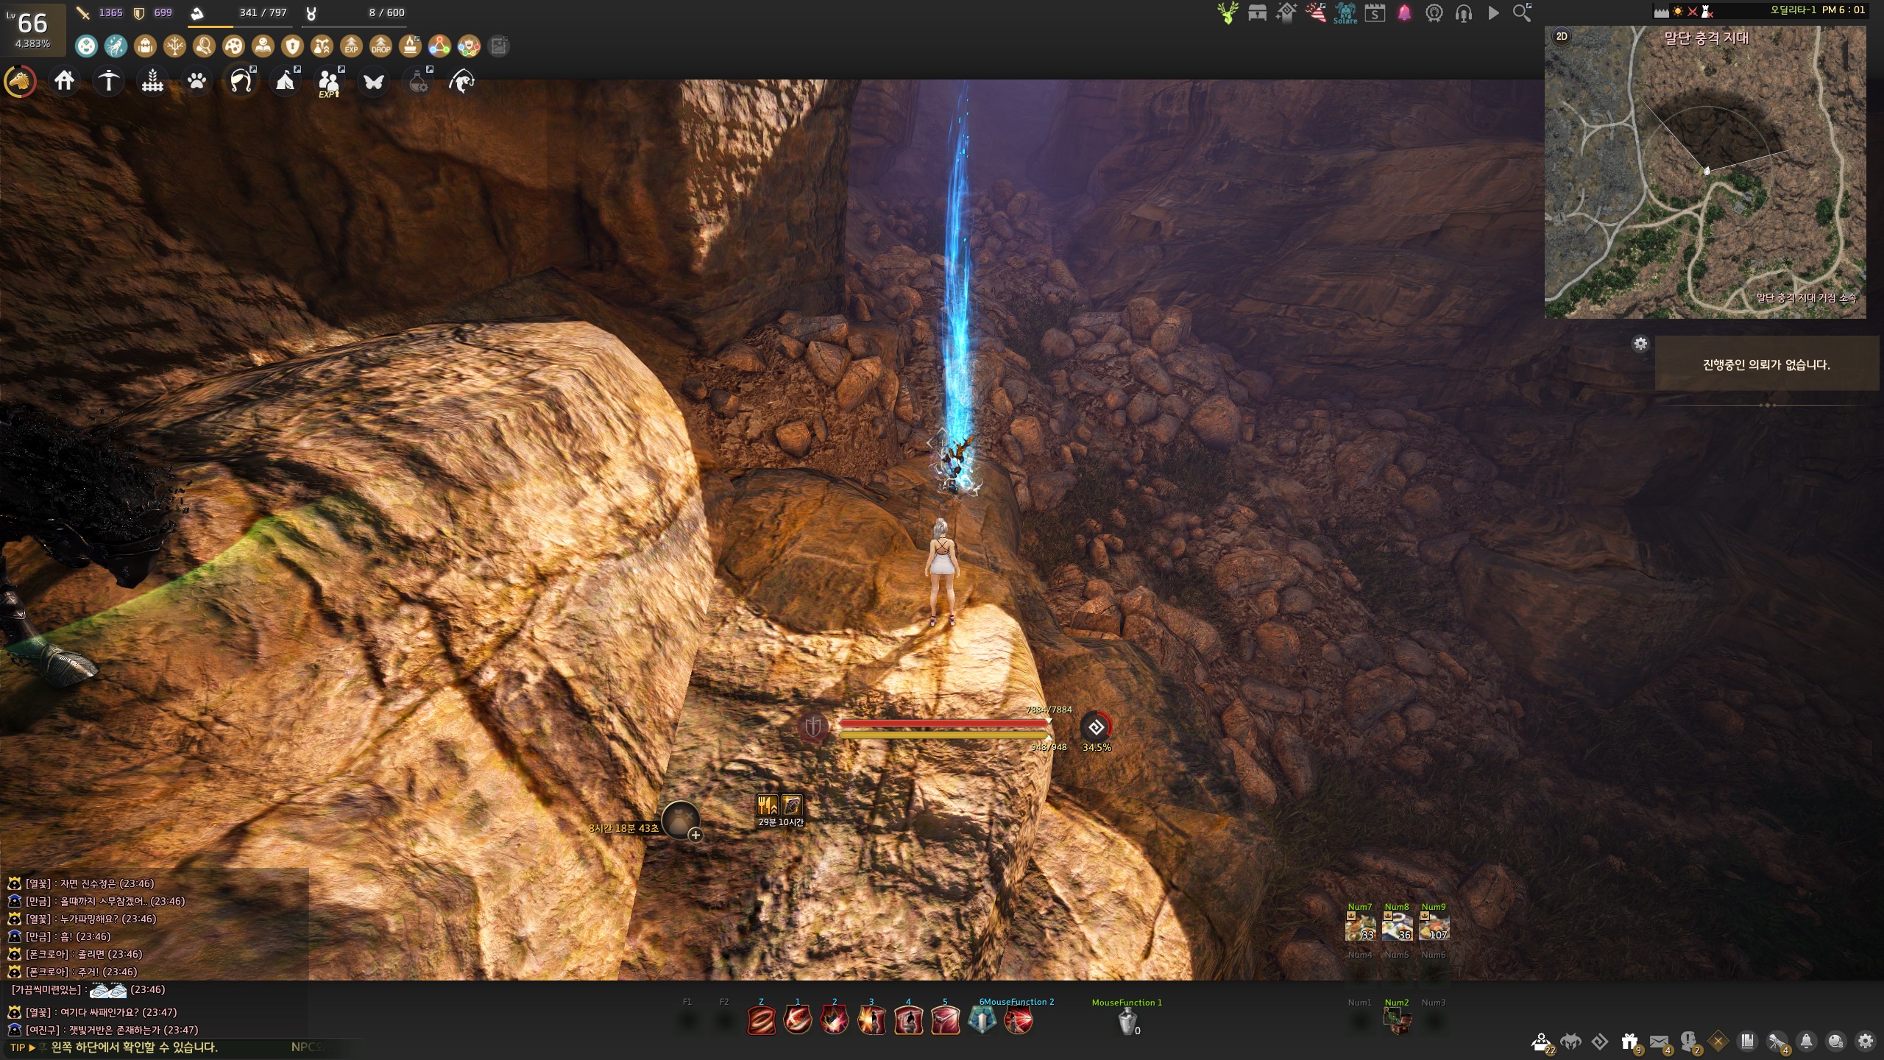1884x1060 pixels.
Task: Click the teal smiling face buff icon
Action: click(86, 46)
